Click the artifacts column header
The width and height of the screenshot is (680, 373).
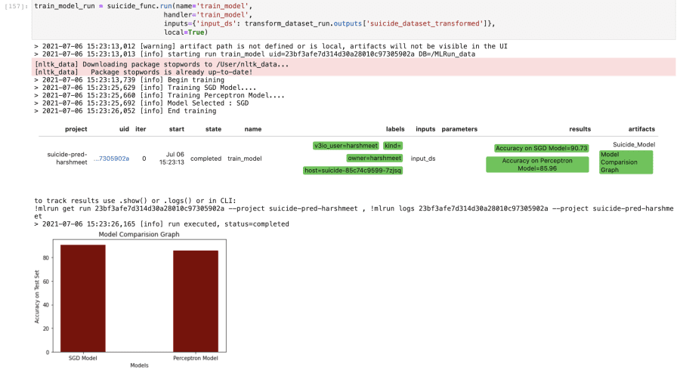click(x=641, y=129)
